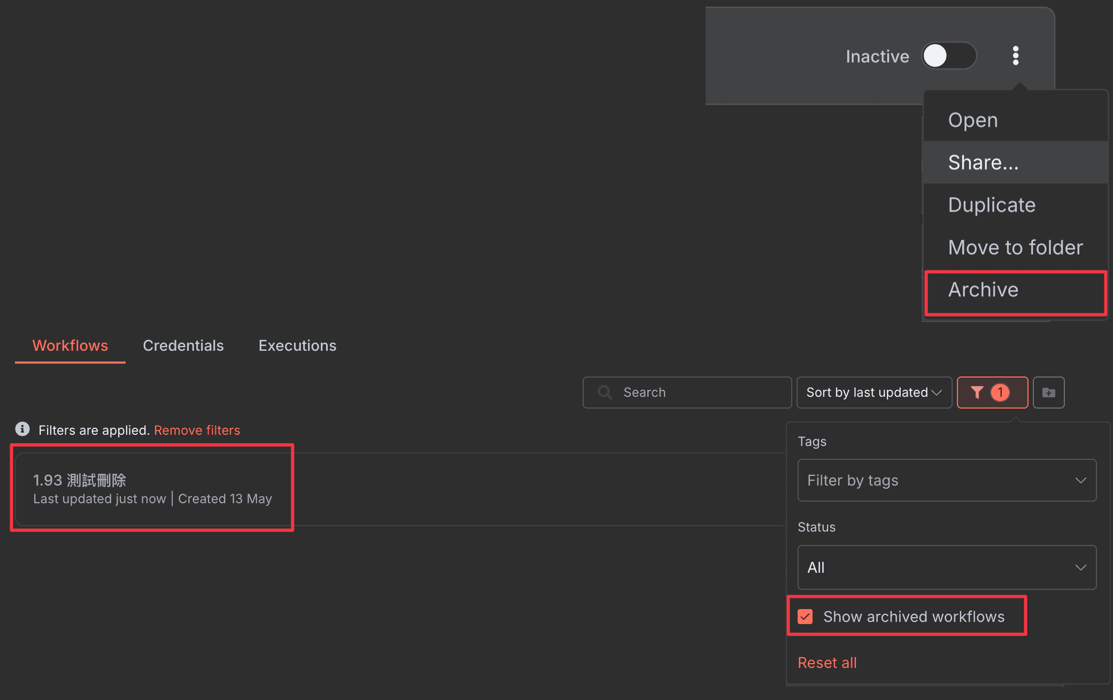This screenshot has width=1113, height=700.
Task: Click the create new folder icon
Action: pos(1048,392)
